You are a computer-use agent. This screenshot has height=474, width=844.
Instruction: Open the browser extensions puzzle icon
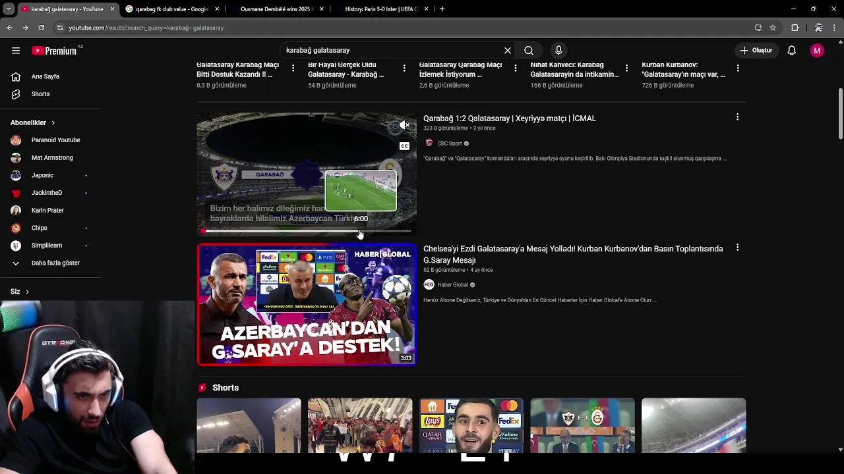point(795,28)
